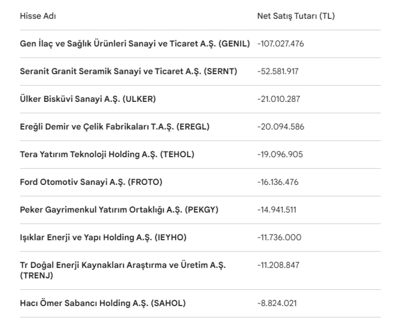Select Peker Gayrimenkul Yatırım Ortaklığı (PEKGY)

click(x=119, y=210)
